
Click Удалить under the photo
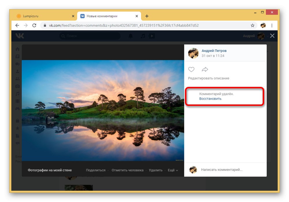pos(155,170)
